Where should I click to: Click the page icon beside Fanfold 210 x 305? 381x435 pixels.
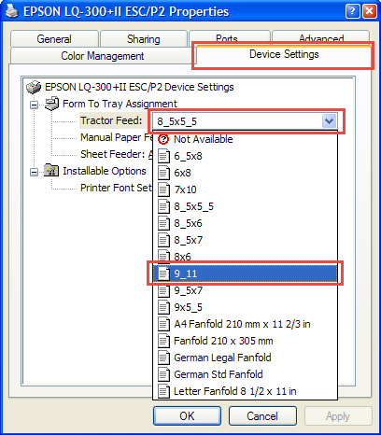[x=163, y=341]
